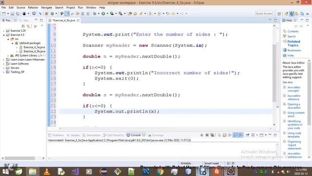Click the New Java Package icon

46,14
